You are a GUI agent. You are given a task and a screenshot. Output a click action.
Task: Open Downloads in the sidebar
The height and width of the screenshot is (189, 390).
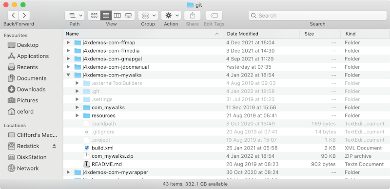point(27,89)
